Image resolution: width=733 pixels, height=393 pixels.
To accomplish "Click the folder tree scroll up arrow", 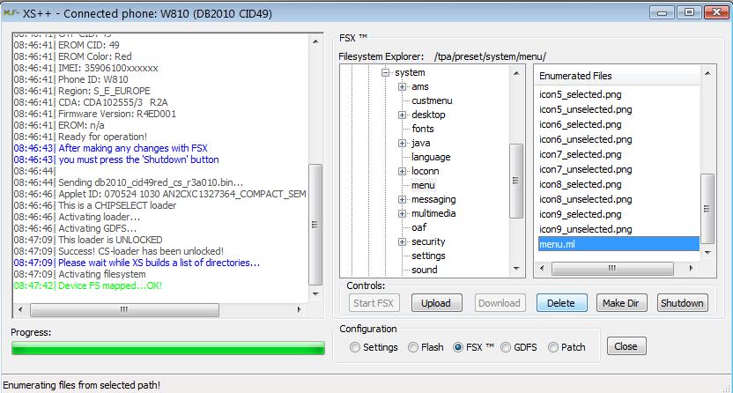I will [x=516, y=73].
